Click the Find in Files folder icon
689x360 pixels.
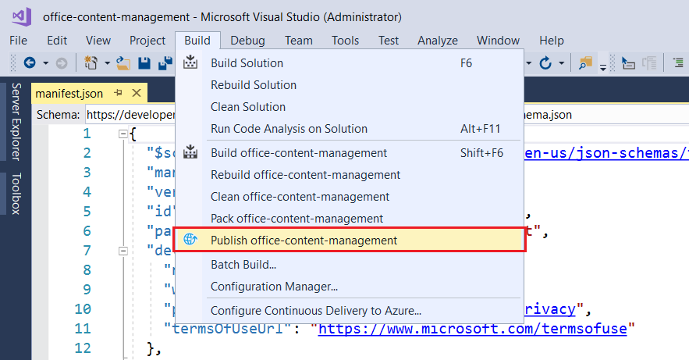pos(586,62)
